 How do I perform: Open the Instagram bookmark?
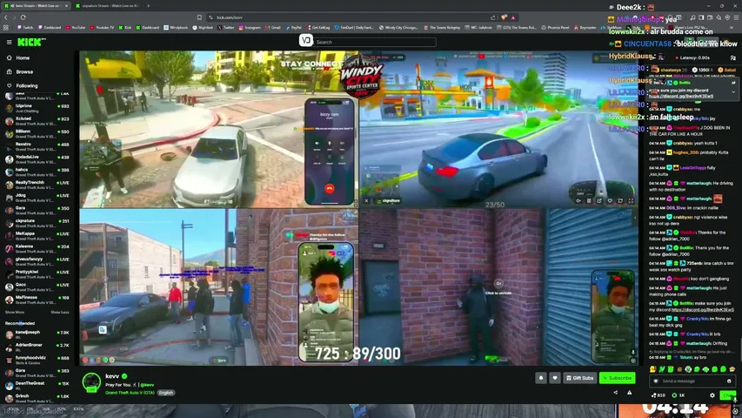[x=250, y=28]
